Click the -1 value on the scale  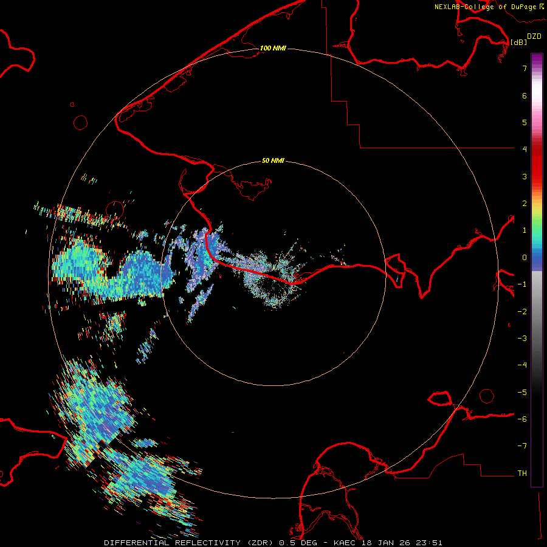coord(522,284)
